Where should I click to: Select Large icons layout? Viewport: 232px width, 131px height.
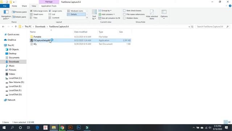[55, 11]
